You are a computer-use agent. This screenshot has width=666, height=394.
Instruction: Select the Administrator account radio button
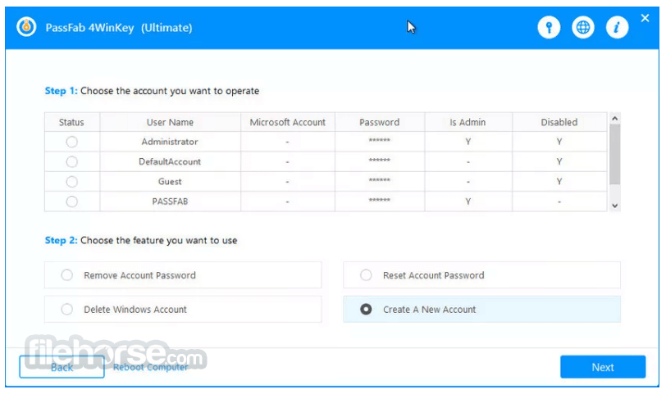pyautogui.click(x=72, y=142)
